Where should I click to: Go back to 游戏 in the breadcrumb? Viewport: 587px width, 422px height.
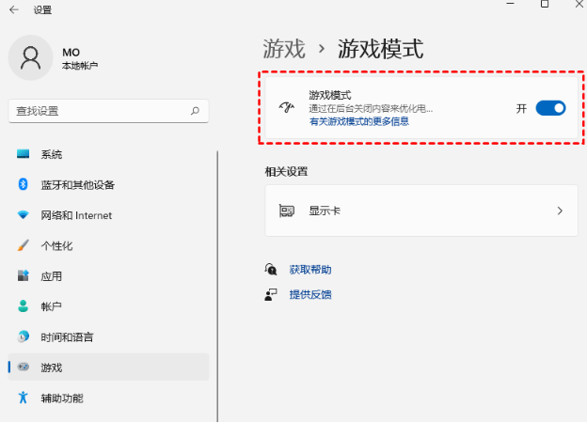284,49
